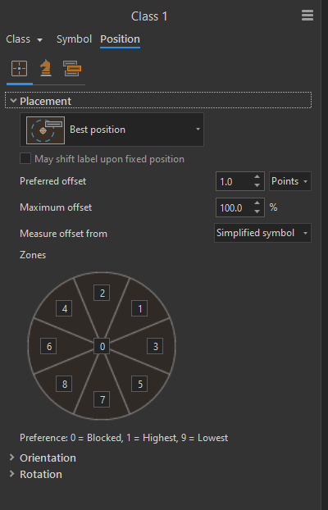Viewport: 328px width, 510px height.
Task: Open the Conflict resolution stacked labels icon
Action: (72, 68)
